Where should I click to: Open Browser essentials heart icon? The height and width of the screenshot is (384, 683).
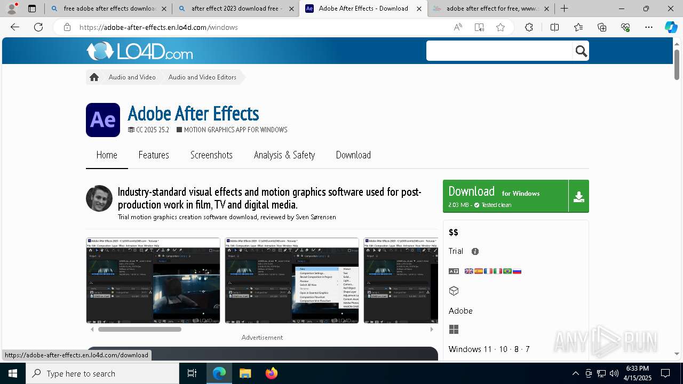point(625,27)
